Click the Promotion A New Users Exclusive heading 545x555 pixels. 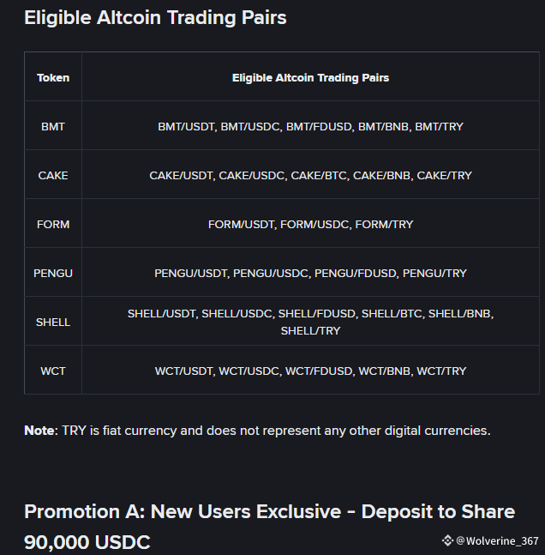(x=269, y=511)
